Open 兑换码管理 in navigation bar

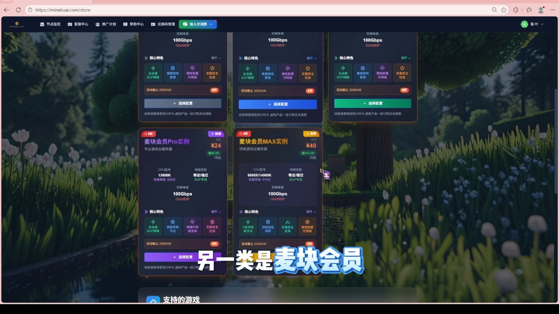click(x=163, y=24)
